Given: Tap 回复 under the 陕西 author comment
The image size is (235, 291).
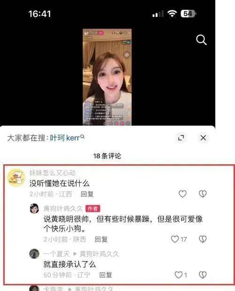Looking at the screenshot, I should point(101,239).
